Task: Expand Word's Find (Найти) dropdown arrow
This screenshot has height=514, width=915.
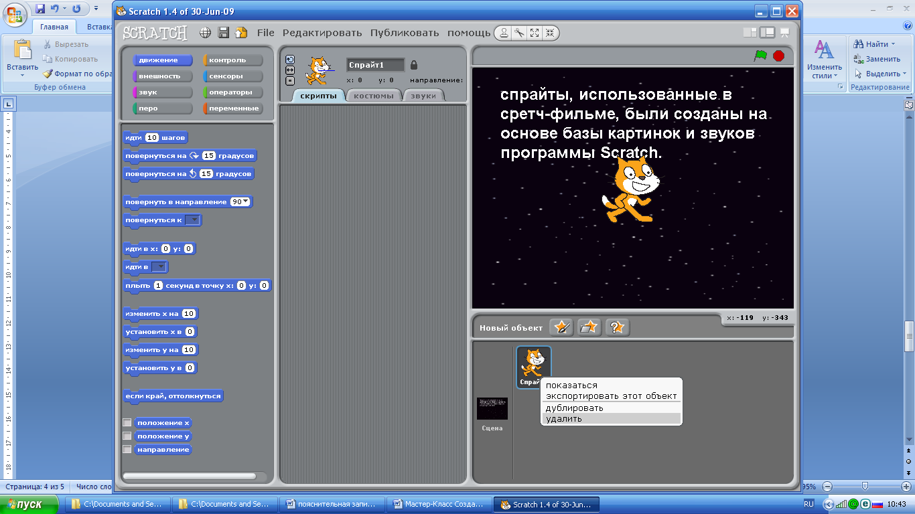Action: [x=894, y=44]
